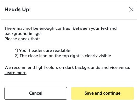
Task: Click Save and continue
Action: pos(102,93)
